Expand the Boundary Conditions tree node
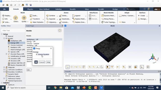 4,72
